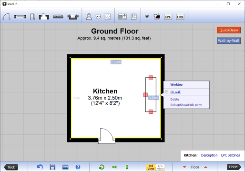Screen dimensions: 245x172
Task: Select the shower tray icon
Action: pos(108,17)
